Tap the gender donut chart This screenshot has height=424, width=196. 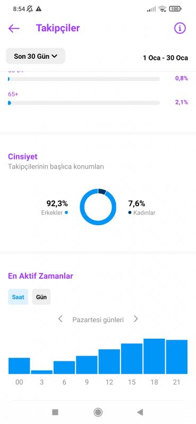pyautogui.click(x=98, y=207)
